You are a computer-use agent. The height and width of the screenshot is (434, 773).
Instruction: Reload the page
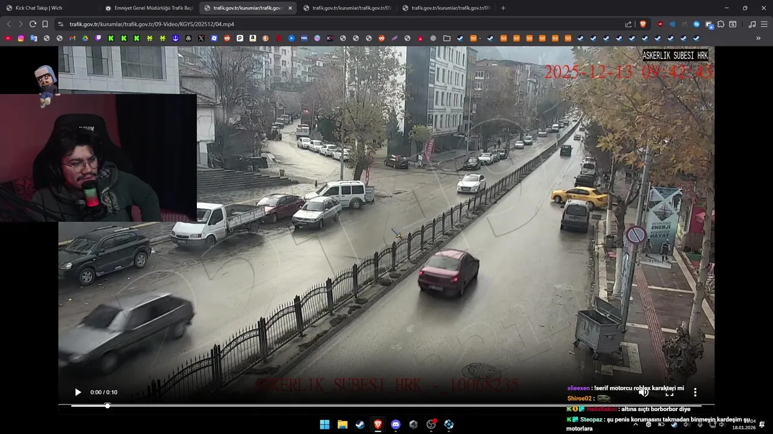pos(33,24)
